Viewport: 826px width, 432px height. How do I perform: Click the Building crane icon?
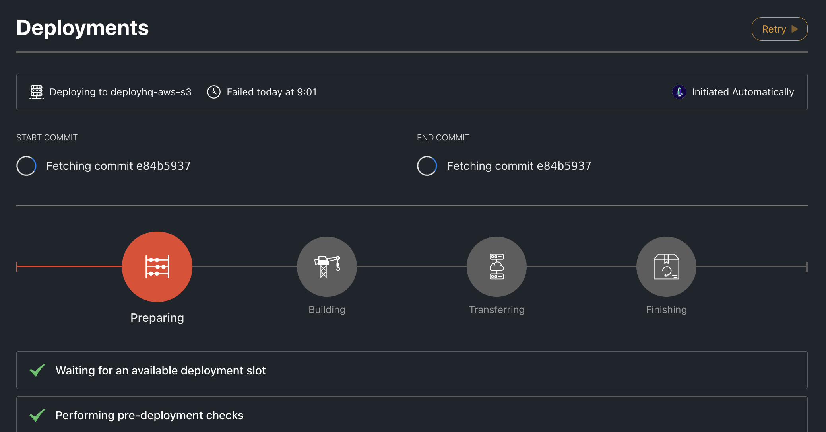tap(327, 267)
